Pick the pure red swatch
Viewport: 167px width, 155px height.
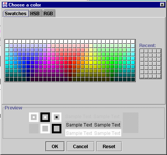[x=70, y=63]
